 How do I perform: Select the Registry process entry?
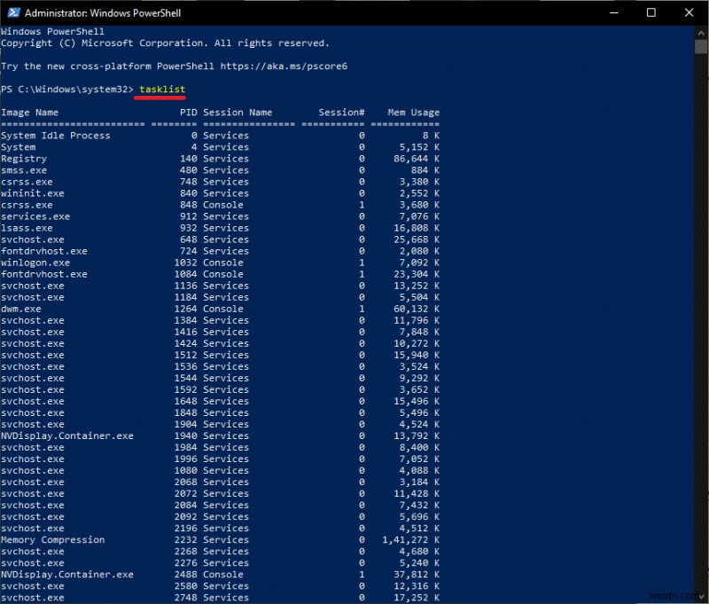point(24,159)
